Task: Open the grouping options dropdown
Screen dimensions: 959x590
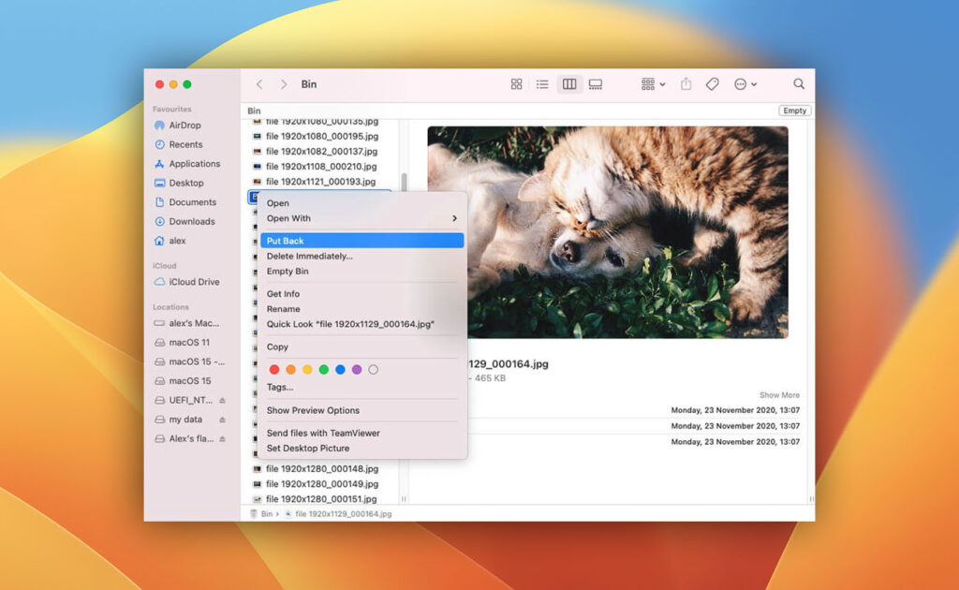Action: [650, 83]
